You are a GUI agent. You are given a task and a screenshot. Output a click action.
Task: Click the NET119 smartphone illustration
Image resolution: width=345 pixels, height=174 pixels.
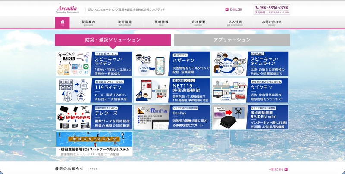click(151, 90)
